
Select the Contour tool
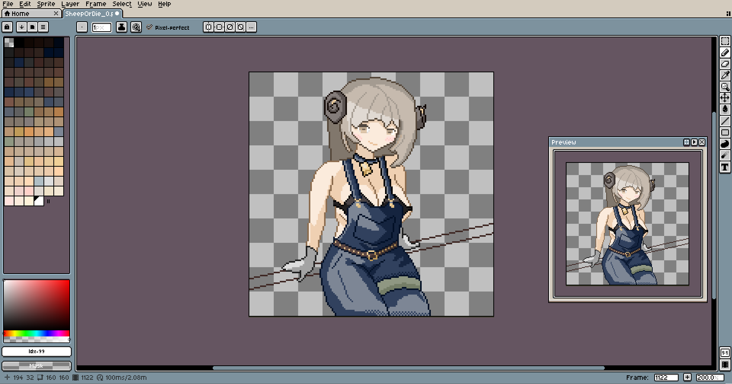(725, 144)
